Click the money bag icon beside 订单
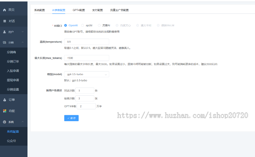Screen dimensions: 255x157 coord(5,100)
